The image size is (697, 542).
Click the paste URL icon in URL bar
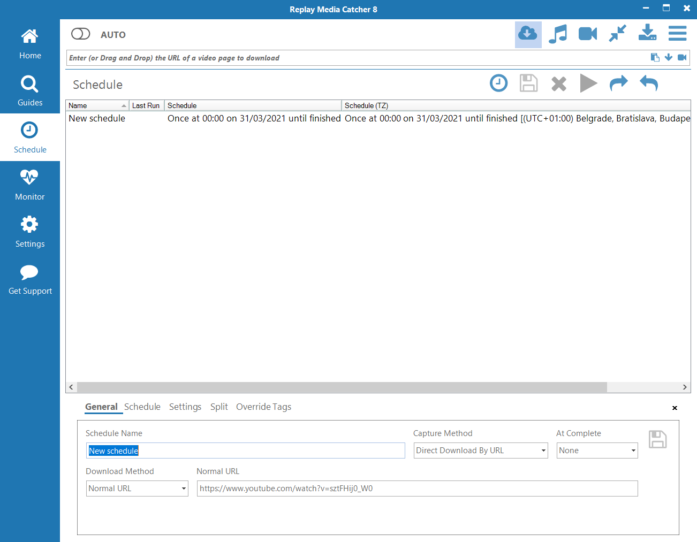click(655, 57)
